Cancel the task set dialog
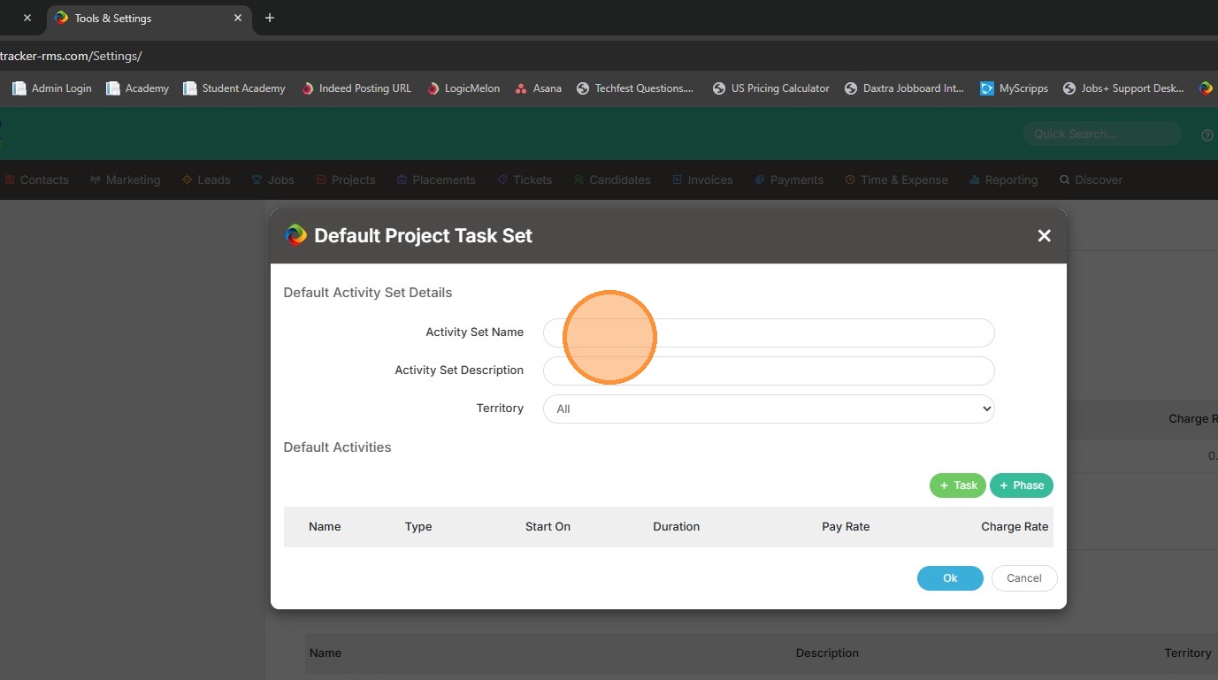Viewport: 1218px width, 680px height. pos(1024,578)
